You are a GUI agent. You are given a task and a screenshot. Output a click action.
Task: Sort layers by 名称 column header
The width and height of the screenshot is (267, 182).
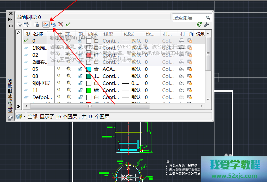point(38,34)
